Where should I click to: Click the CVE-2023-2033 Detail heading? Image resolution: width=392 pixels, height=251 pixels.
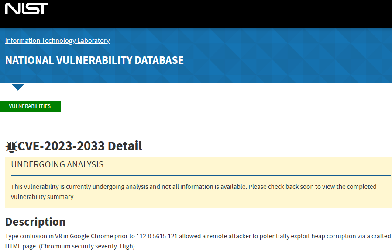coord(80,146)
